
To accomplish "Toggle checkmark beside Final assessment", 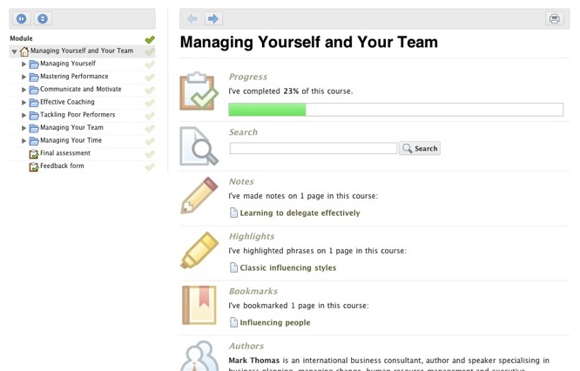I will pos(150,154).
